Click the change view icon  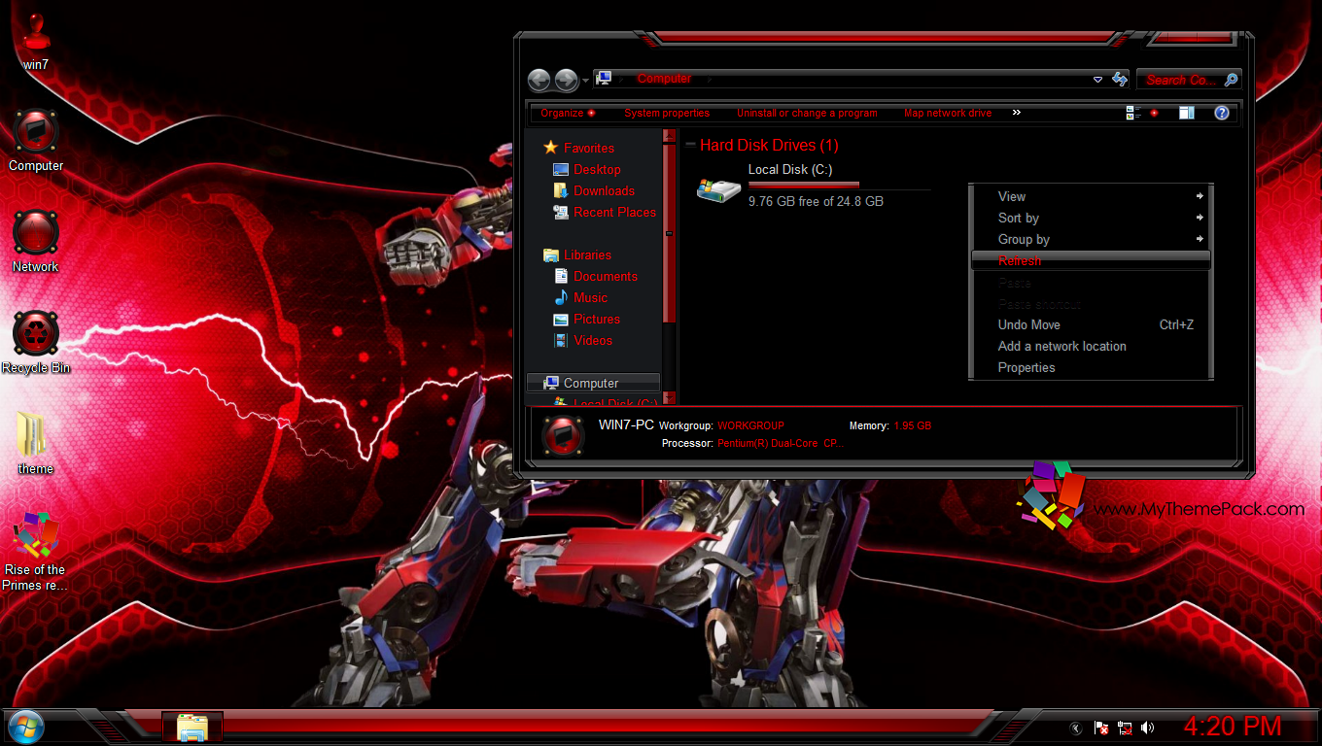tap(1133, 113)
